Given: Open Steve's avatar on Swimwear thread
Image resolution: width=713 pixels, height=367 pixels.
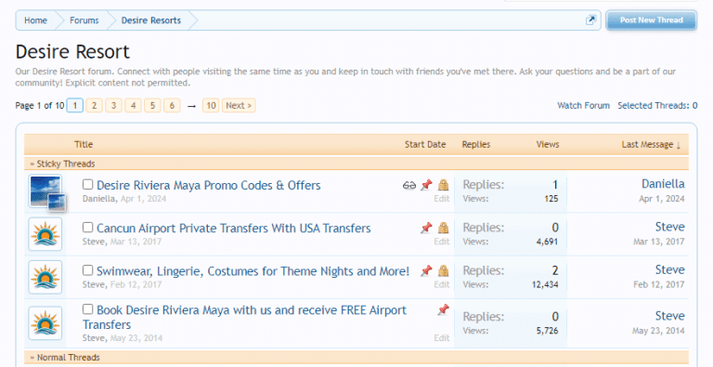Looking at the screenshot, I should pos(45,277).
